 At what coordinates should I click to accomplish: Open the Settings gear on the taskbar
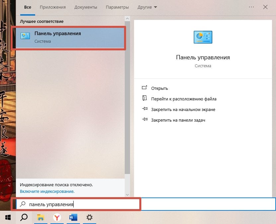(x=90, y=217)
